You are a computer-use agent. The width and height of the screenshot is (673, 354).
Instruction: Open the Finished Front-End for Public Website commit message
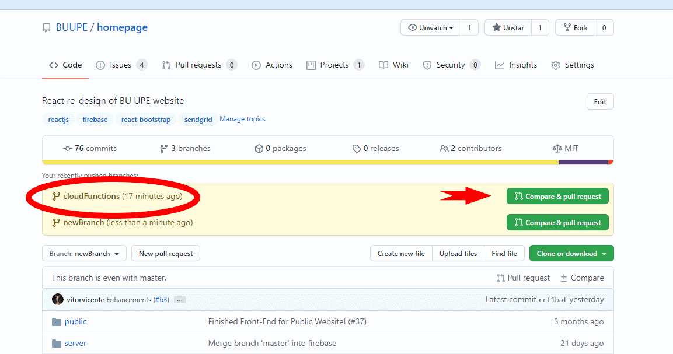pyautogui.click(x=287, y=321)
